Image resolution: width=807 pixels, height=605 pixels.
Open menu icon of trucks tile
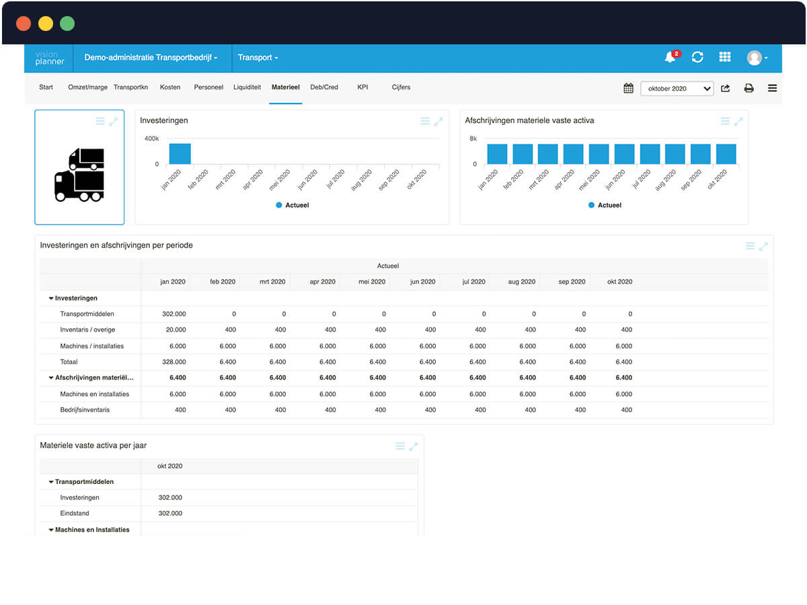[100, 121]
